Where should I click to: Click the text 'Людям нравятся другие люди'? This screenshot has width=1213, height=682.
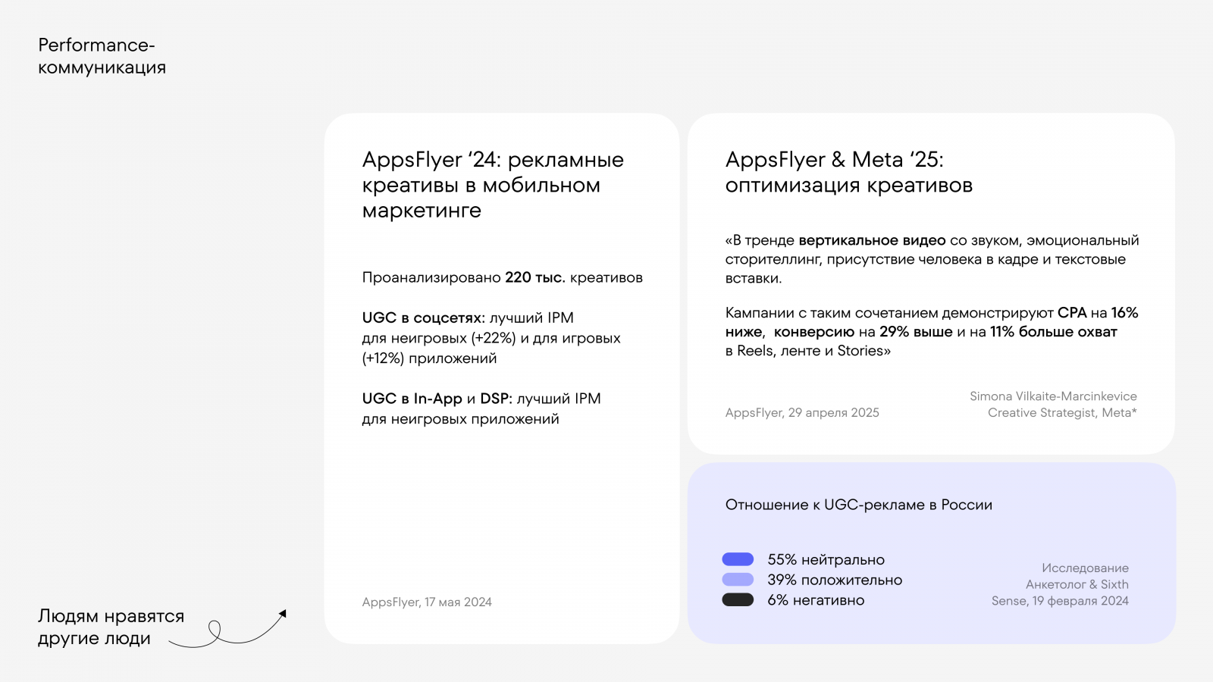[111, 627]
